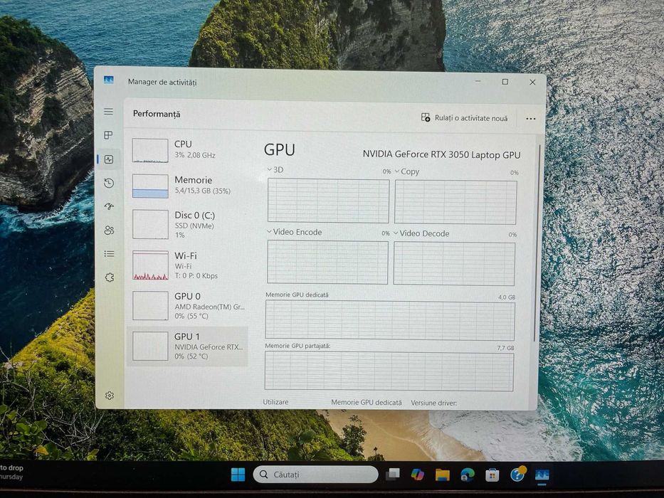Close the Manager de activități window

[532, 82]
